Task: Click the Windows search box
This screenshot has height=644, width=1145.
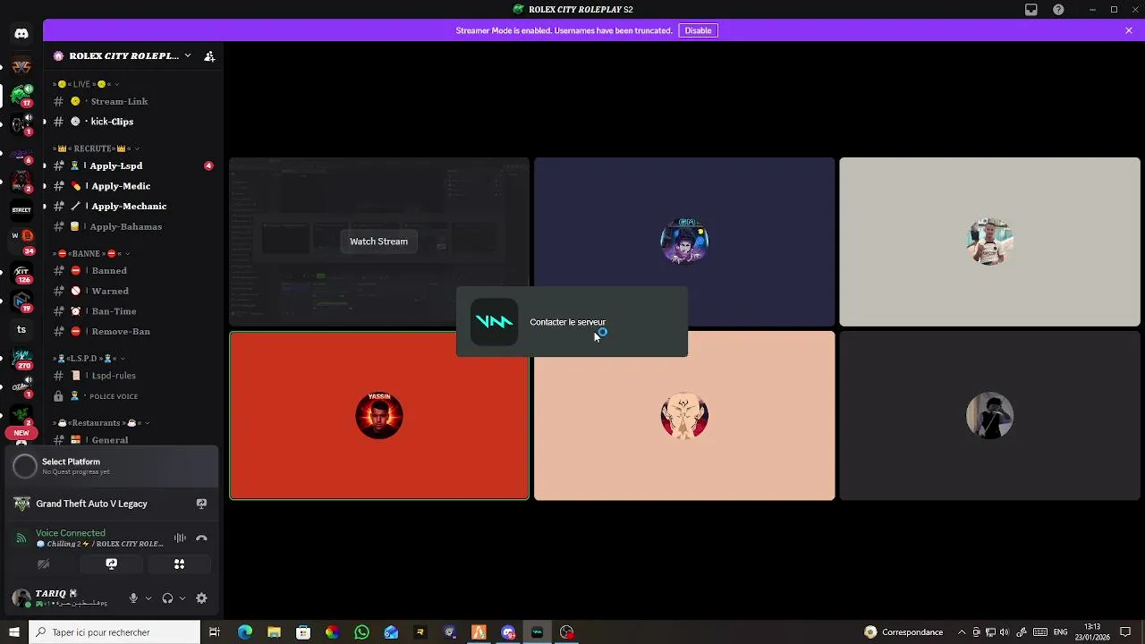Action: coord(114,632)
